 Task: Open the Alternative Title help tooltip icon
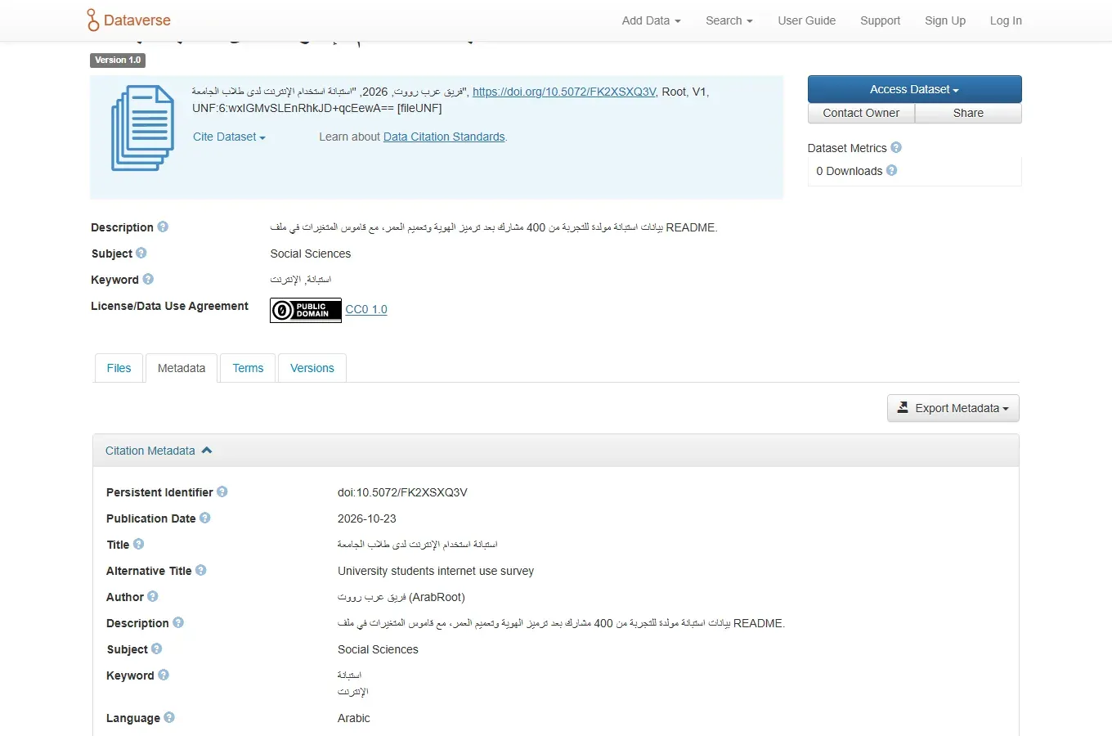[x=201, y=570]
